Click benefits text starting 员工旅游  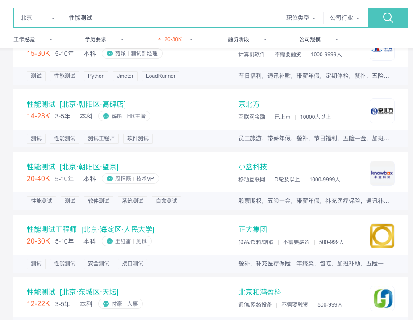click(314, 139)
